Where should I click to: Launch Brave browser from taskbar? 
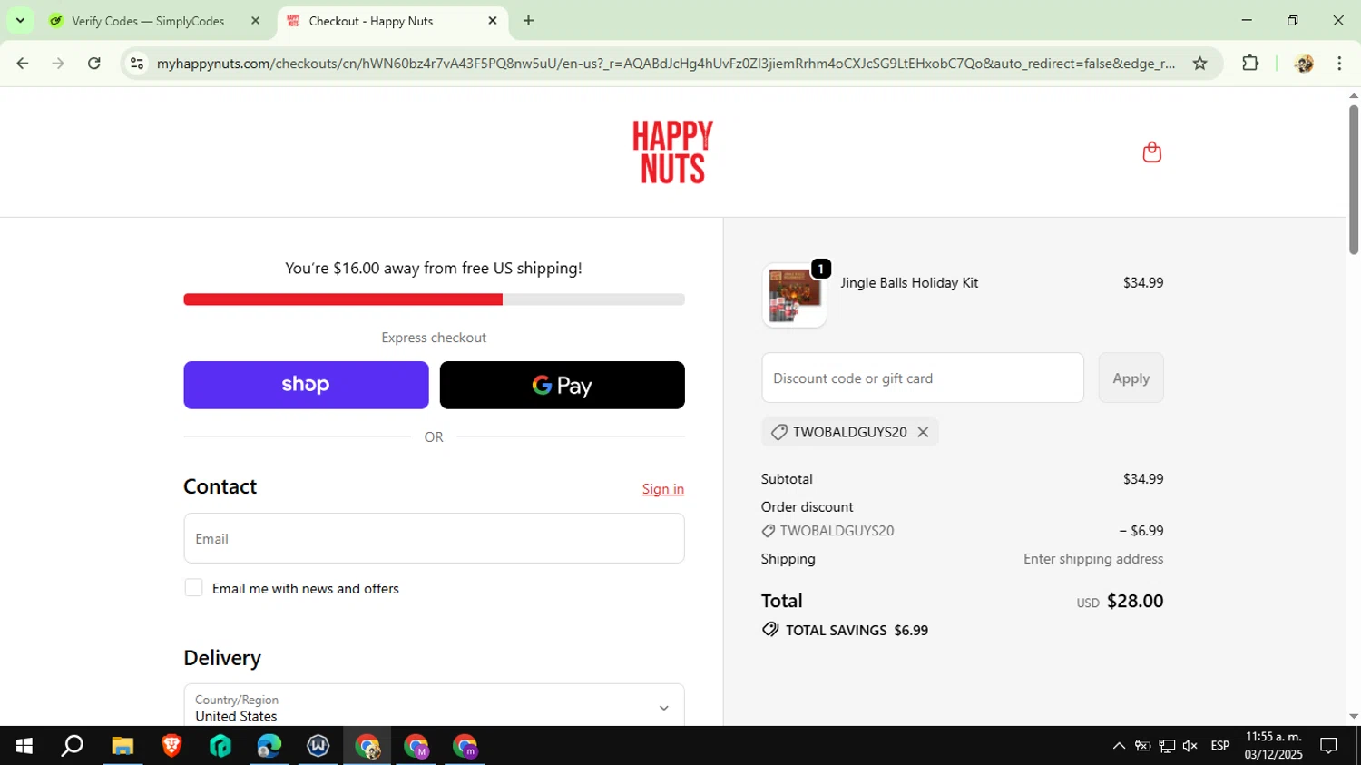tap(171, 746)
